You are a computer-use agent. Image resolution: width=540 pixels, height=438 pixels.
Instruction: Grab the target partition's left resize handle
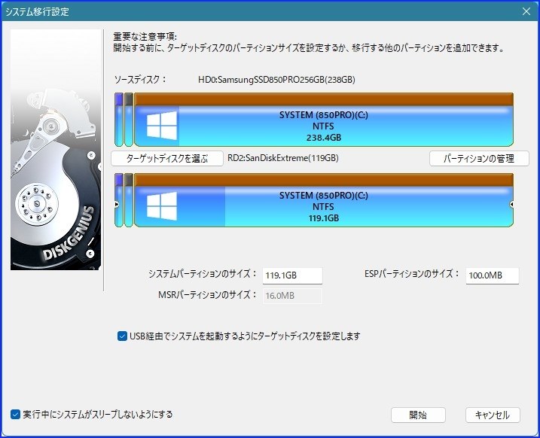pyautogui.click(x=117, y=205)
